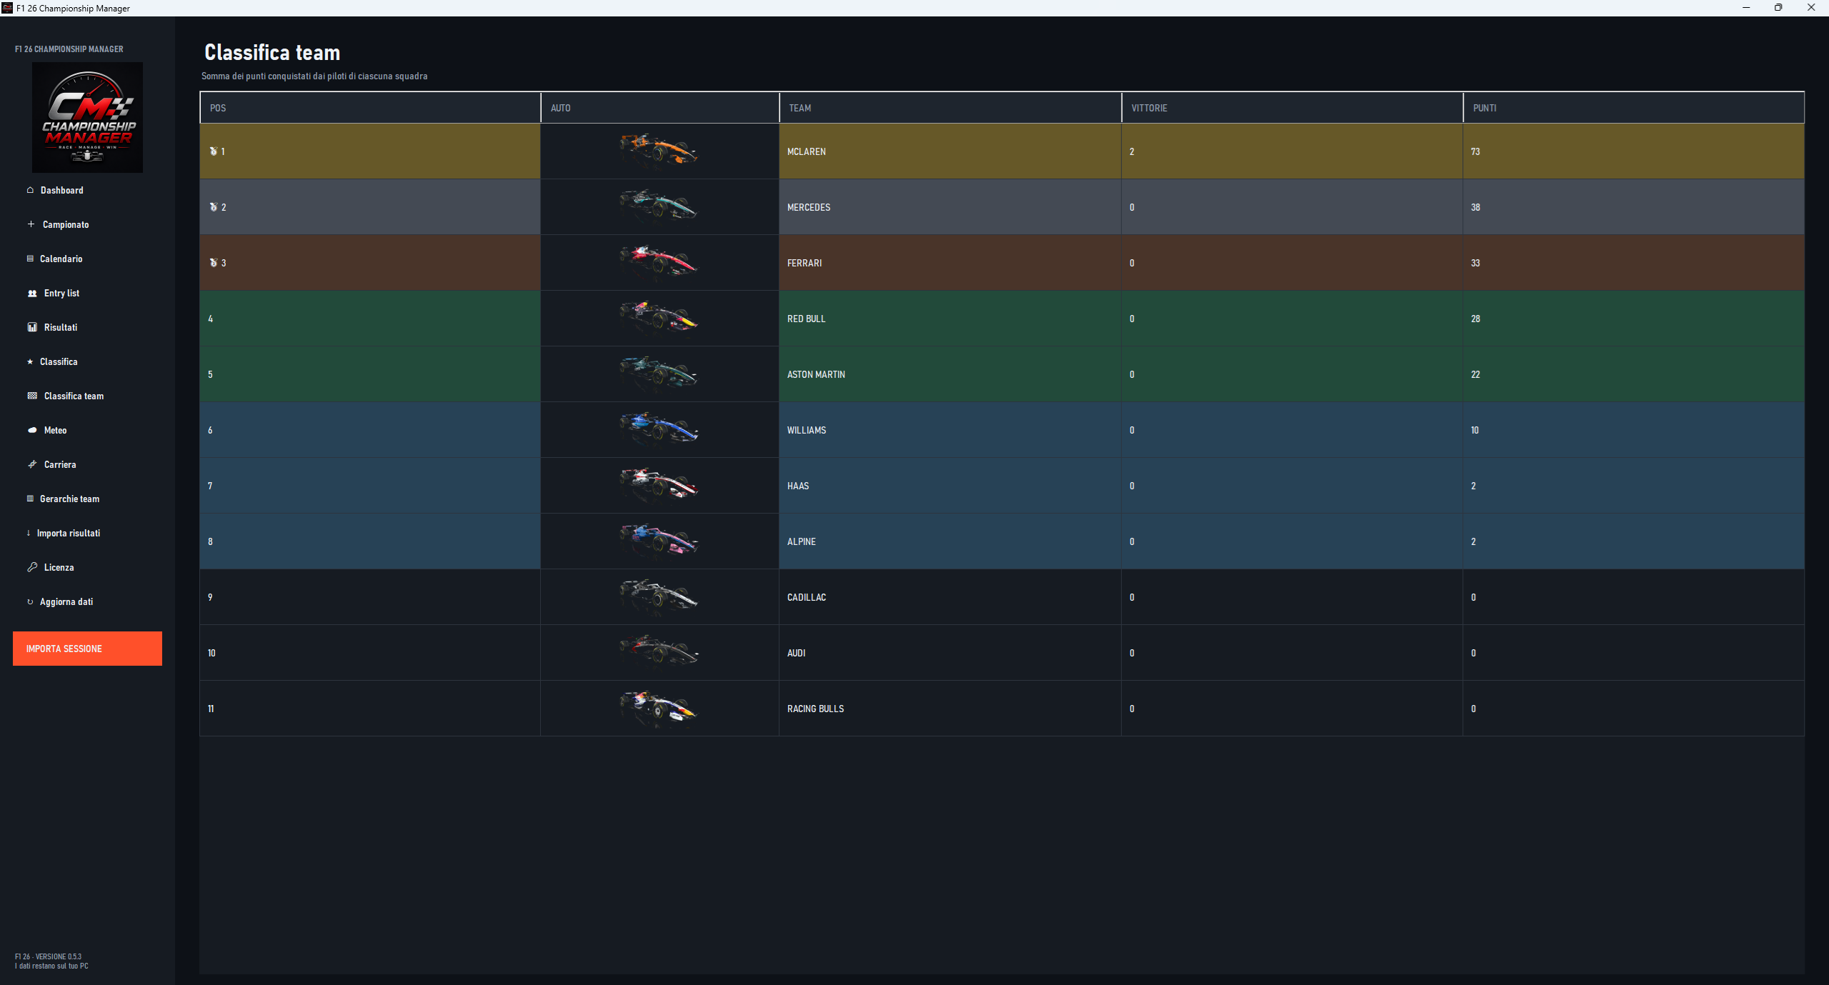Click the Classifica star icon
This screenshot has width=1829, height=985.
click(30, 361)
